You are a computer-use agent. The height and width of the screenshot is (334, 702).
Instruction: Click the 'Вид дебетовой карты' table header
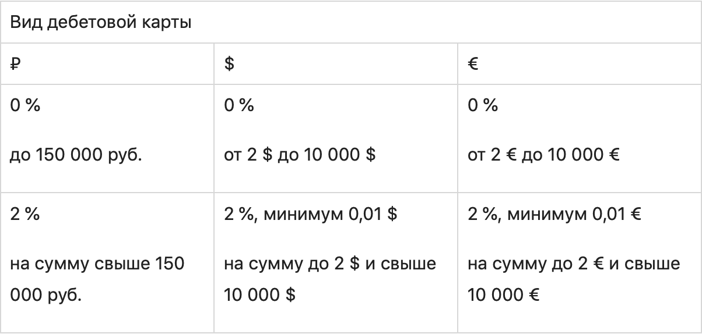click(101, 23)
